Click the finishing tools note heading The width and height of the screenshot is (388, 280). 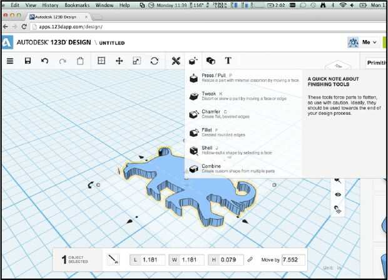[x=333, y=81]
